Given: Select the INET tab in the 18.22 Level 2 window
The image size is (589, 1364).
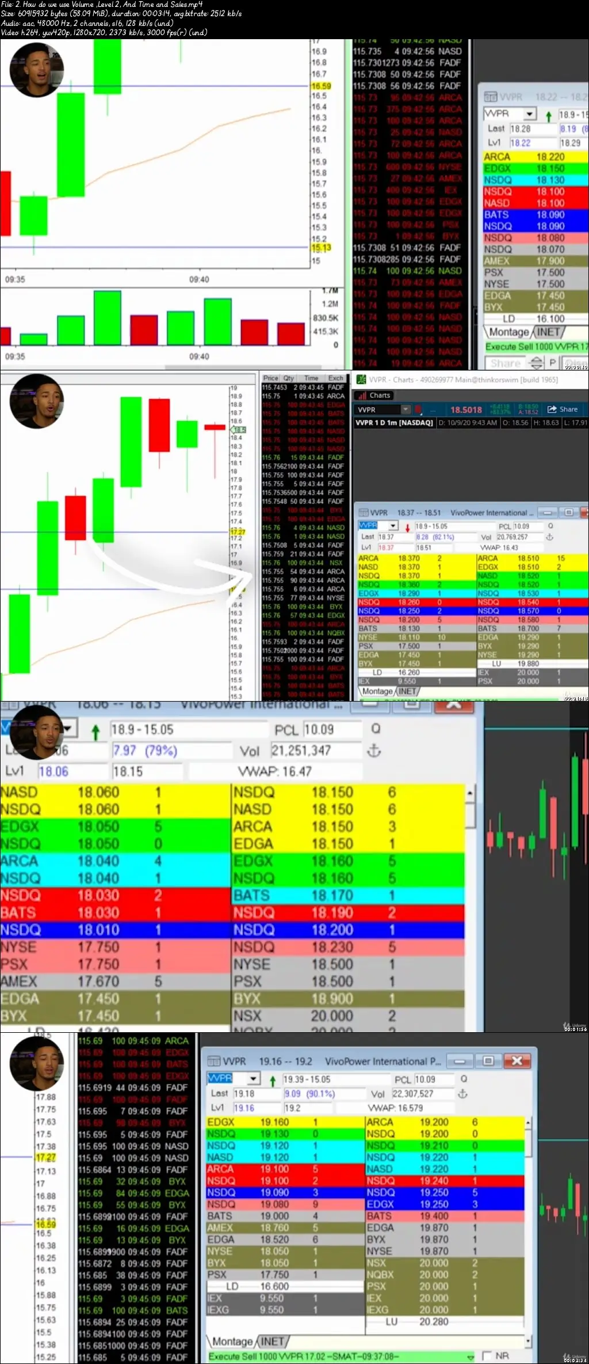Looking at the screenshot, I should [548, 332].
